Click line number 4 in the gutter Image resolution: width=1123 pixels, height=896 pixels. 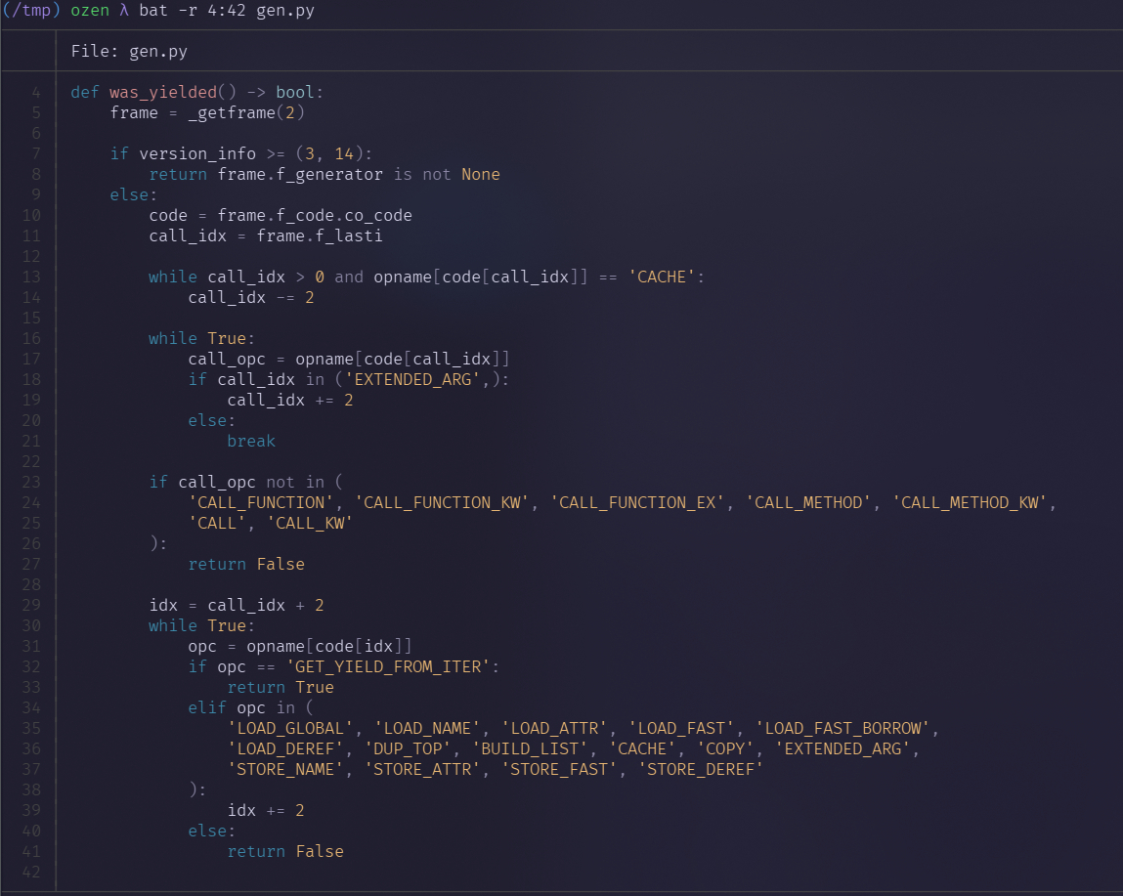36,92
